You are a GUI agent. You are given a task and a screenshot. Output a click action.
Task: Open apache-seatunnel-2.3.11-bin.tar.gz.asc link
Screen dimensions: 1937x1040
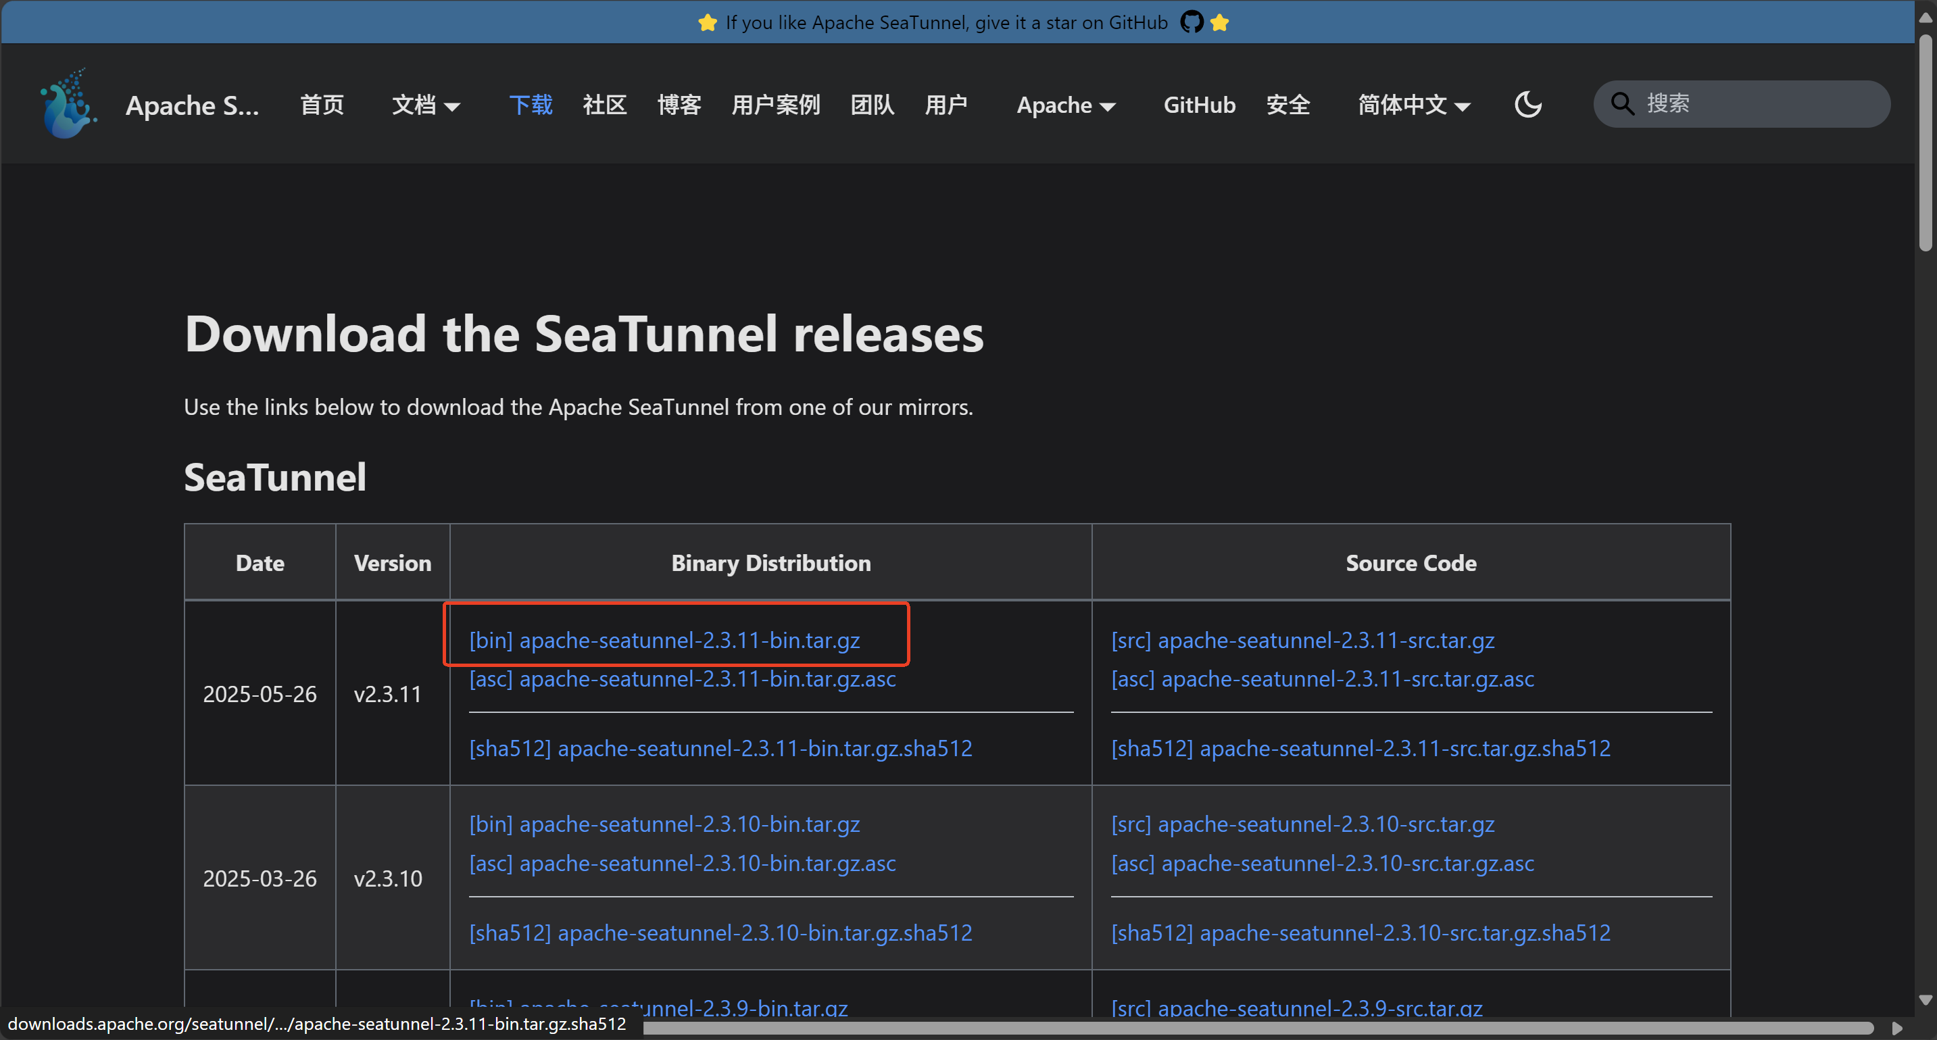tap(682, 678)
